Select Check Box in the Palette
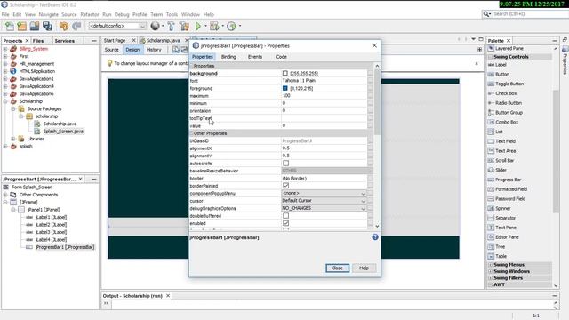The height and width of the screenshot is (320, 569). [506, 93]
